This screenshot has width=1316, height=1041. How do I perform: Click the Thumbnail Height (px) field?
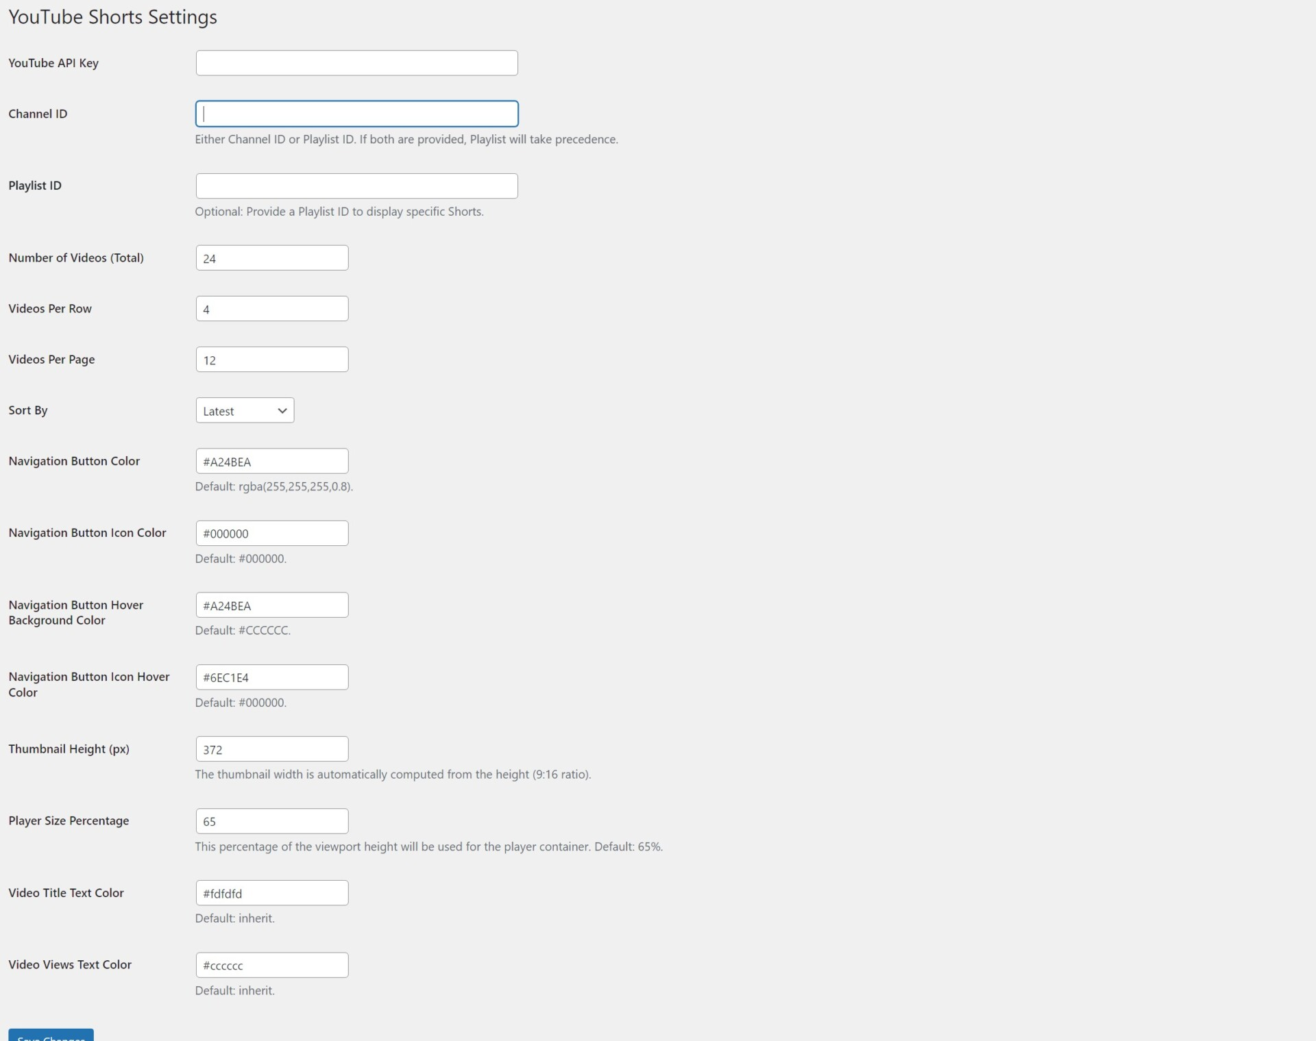tap(272, 749)
